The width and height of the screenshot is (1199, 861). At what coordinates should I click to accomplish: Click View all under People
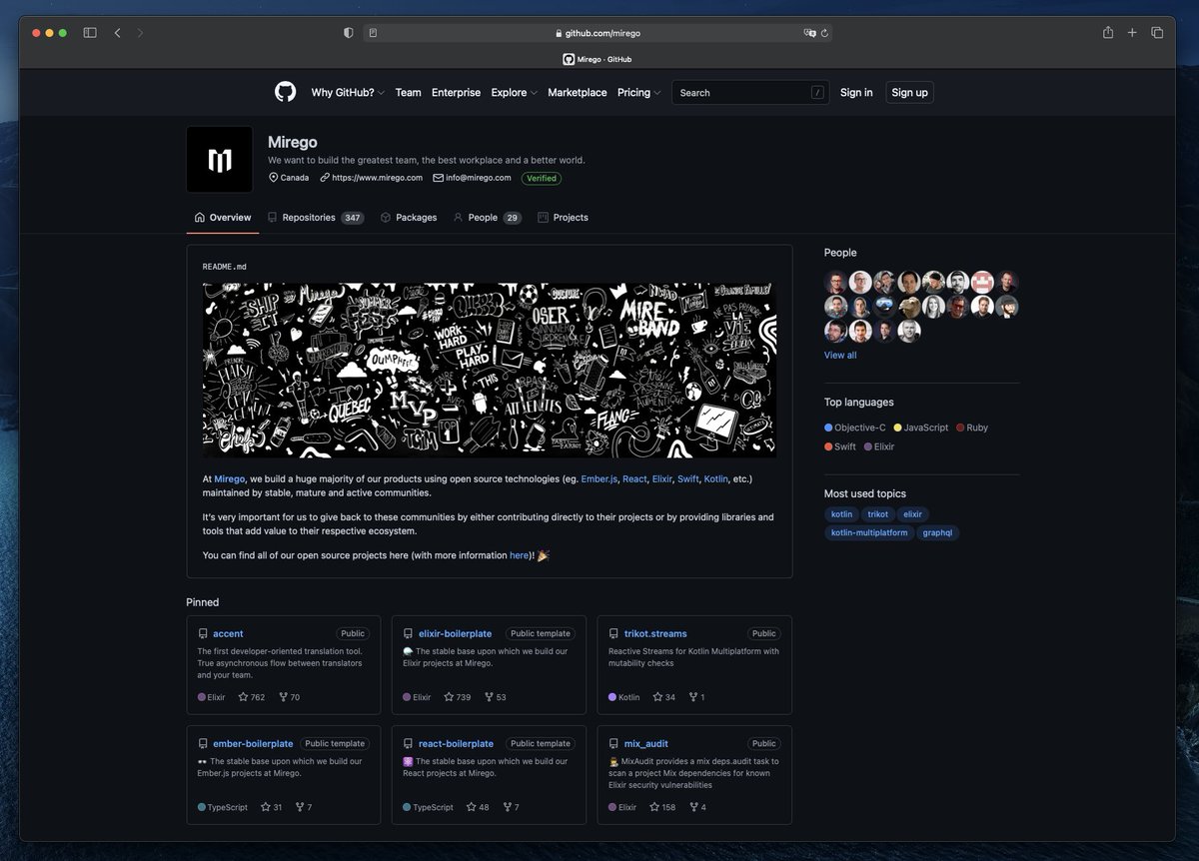pos(840,356)
